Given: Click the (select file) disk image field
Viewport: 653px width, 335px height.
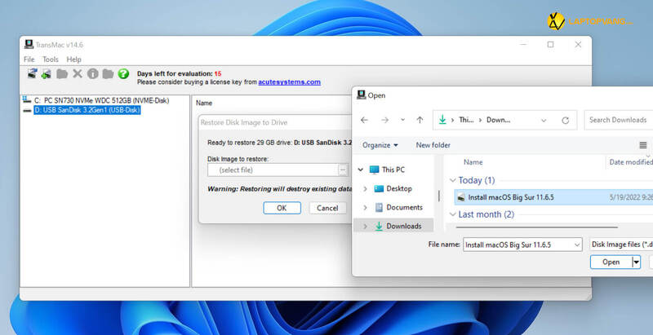Looking at the screenshot, I should [x=273, y=170].
